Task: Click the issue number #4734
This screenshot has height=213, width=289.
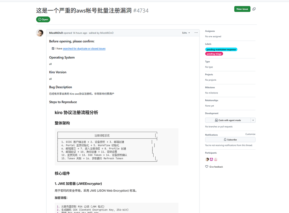Action: pos(141,11)
